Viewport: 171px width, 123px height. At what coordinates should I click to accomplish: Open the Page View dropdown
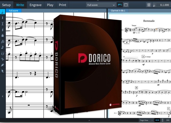pyautogui.click(x=146, y=120)
